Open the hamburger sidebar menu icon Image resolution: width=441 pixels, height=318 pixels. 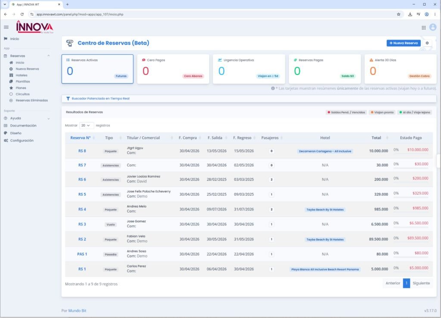click(6, 27)
